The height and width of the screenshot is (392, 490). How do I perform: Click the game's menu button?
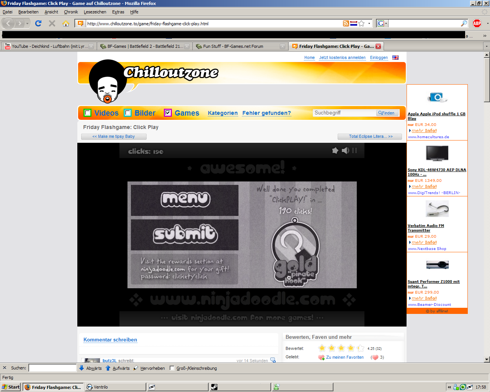185,200
